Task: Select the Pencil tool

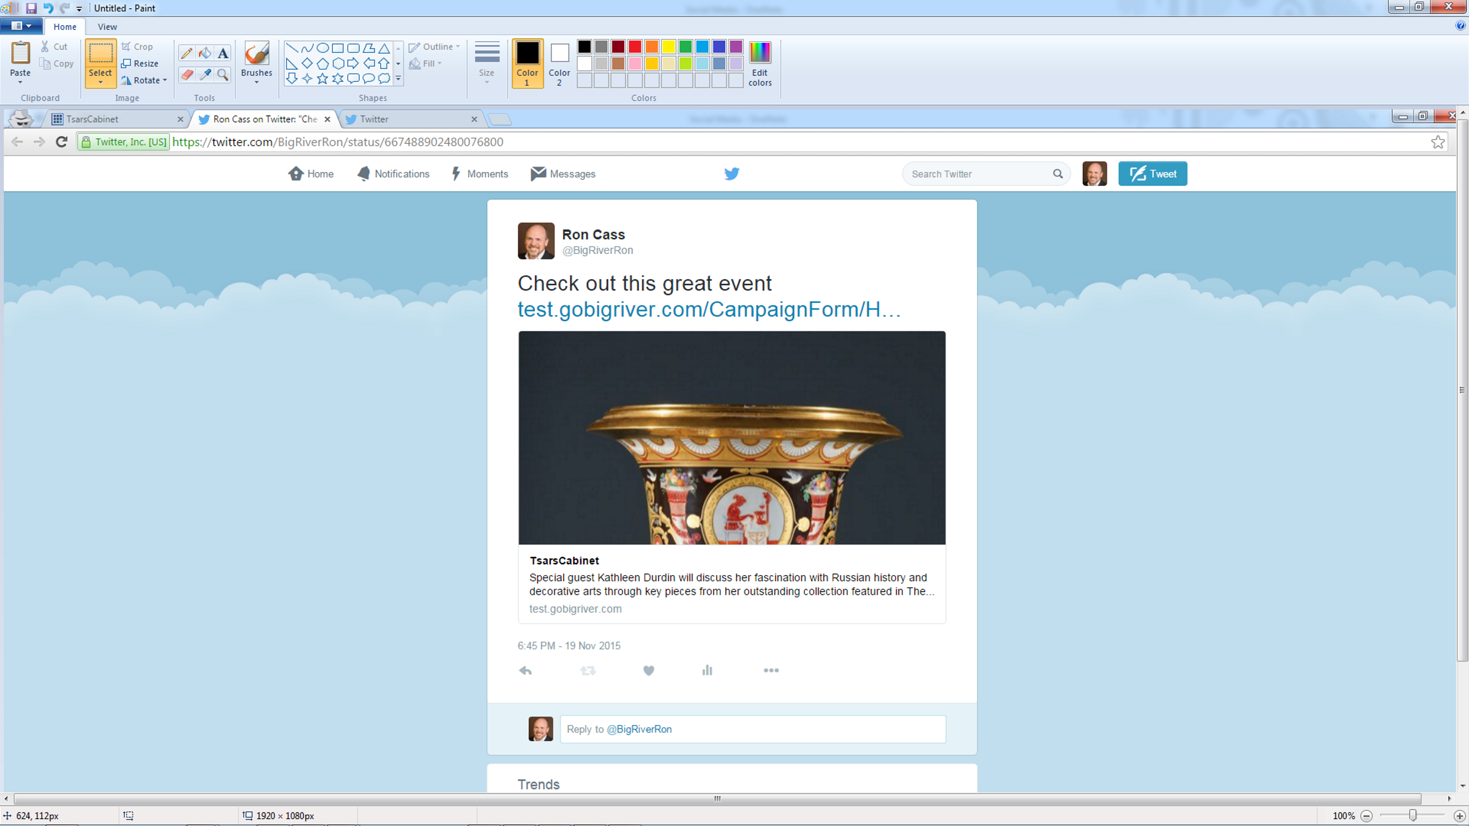Action: tap(187, 53)
